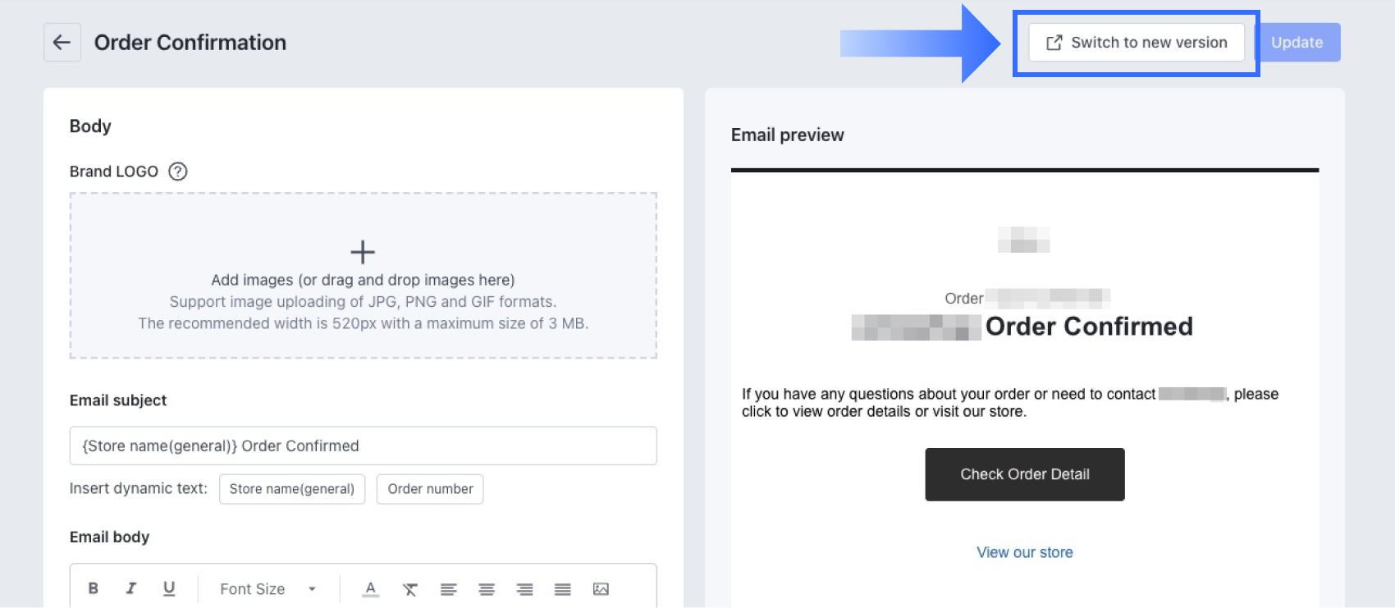
Task: Align email body text left
Action: [x=448, y=589]
